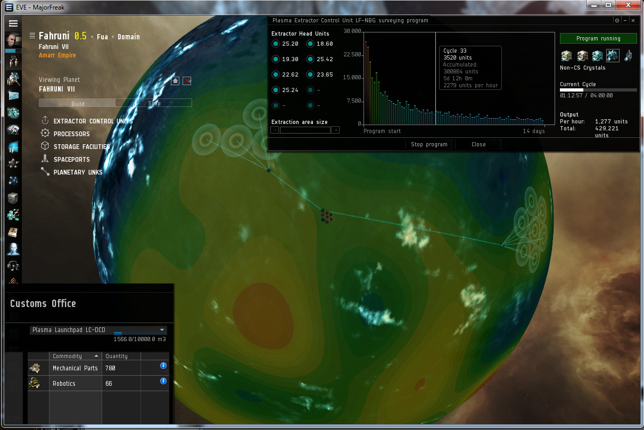This screenshot has width=644, height=430.
Task: Click the Amarr Empire label
Action: point(57,55)
